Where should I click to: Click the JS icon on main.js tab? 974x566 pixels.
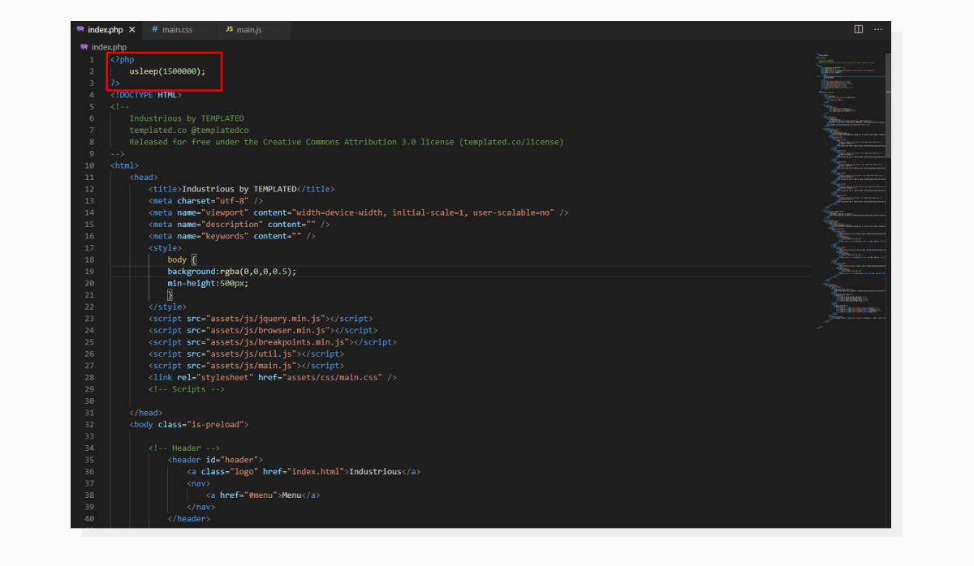click(x=230, y=29)
